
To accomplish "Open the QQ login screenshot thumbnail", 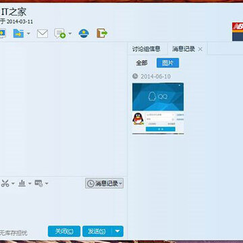I will 158,109.
